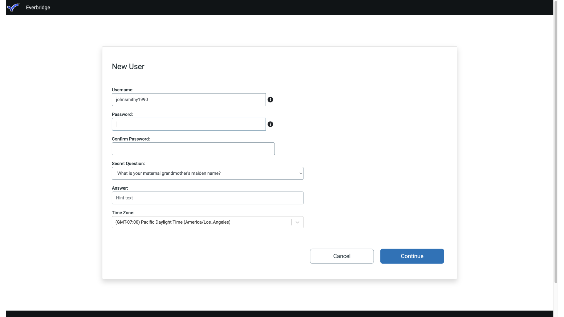Click the Secret Question dropdown chevron

[x=300, y=173]
